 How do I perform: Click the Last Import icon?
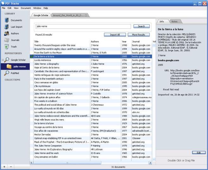pos(7,27)
